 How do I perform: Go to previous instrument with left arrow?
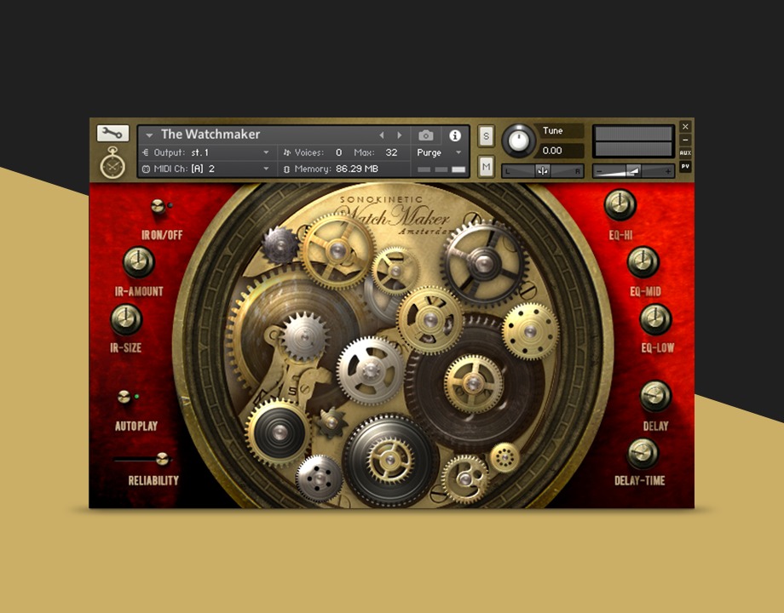pyautogui.click(x=381, y=135)
